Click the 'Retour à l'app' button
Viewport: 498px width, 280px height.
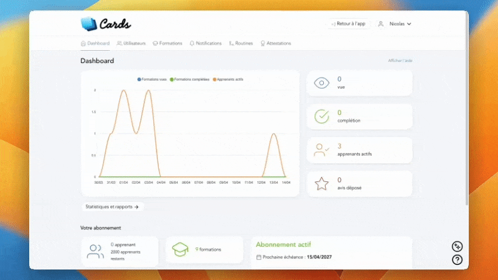point(348,24)
